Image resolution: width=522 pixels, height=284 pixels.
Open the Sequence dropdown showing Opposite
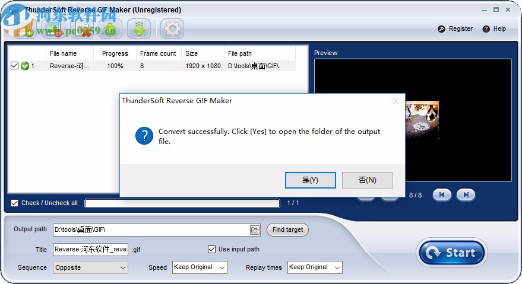90,267
